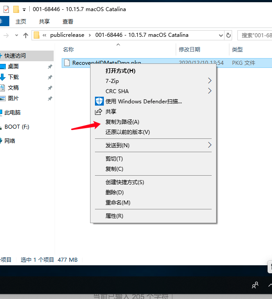Select 快速访问 in the navigation pane
Image resolution: width=272 pixels, height=299 pixels.
click(x=15, y=56)
